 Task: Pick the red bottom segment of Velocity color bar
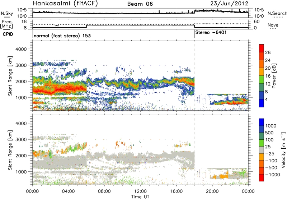click(x=262, y=178)
